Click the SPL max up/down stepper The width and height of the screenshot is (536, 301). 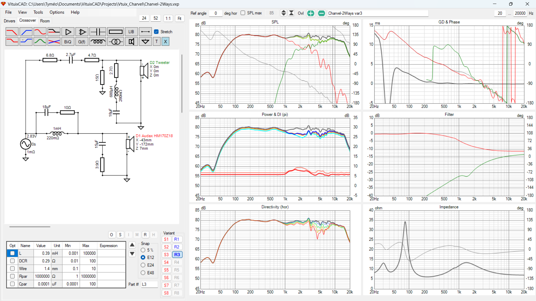point(284,13)
